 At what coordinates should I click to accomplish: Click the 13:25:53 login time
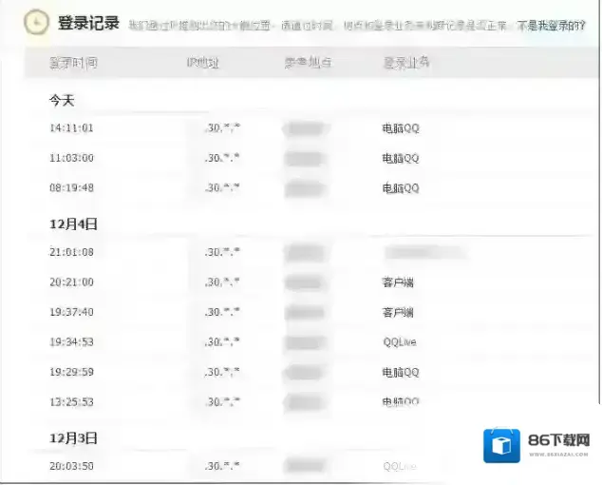coord(71,402)
